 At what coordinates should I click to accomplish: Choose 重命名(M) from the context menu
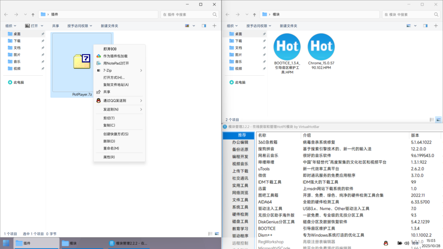tap(119, 148)
